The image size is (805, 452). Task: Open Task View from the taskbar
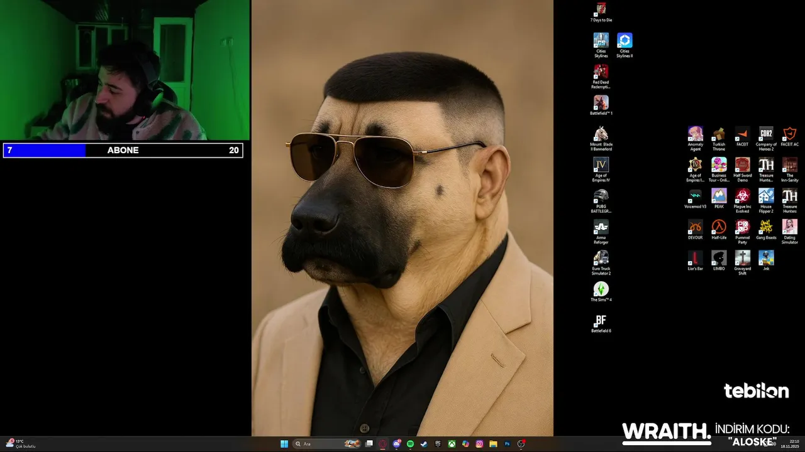click(369, 444)
